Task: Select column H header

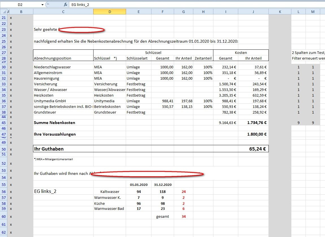Action: coord(203,12)
